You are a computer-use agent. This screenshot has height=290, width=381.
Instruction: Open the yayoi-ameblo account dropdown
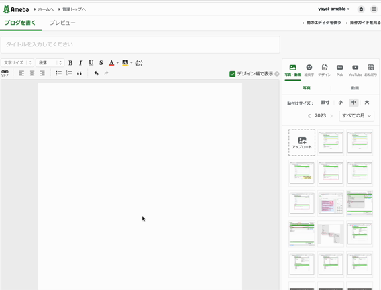tap(334, 9)
